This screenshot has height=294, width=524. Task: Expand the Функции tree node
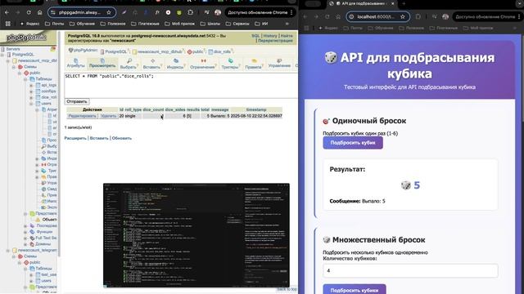pyautogui.click(x=25, y=232)
